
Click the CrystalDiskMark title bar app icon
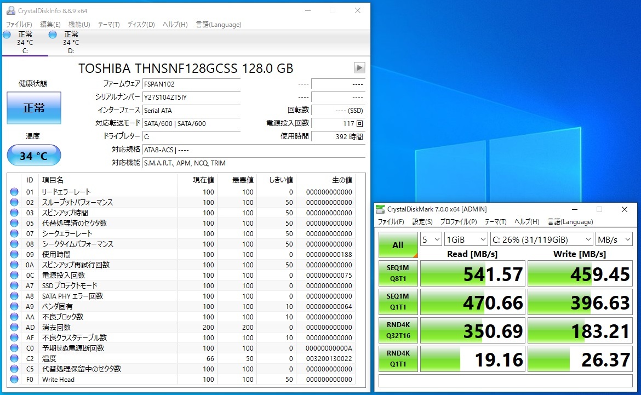coord(380,209)
